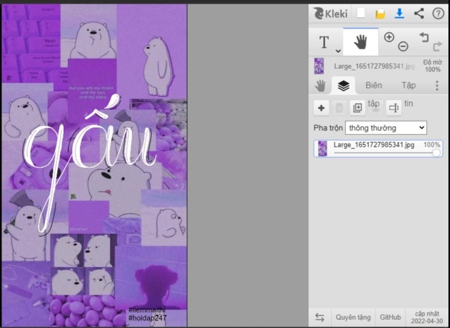Click the current layer preview thumbnail under toolbar
This screenshot has width=450, height=328.
pyautogui.click(x=319, y=66)
